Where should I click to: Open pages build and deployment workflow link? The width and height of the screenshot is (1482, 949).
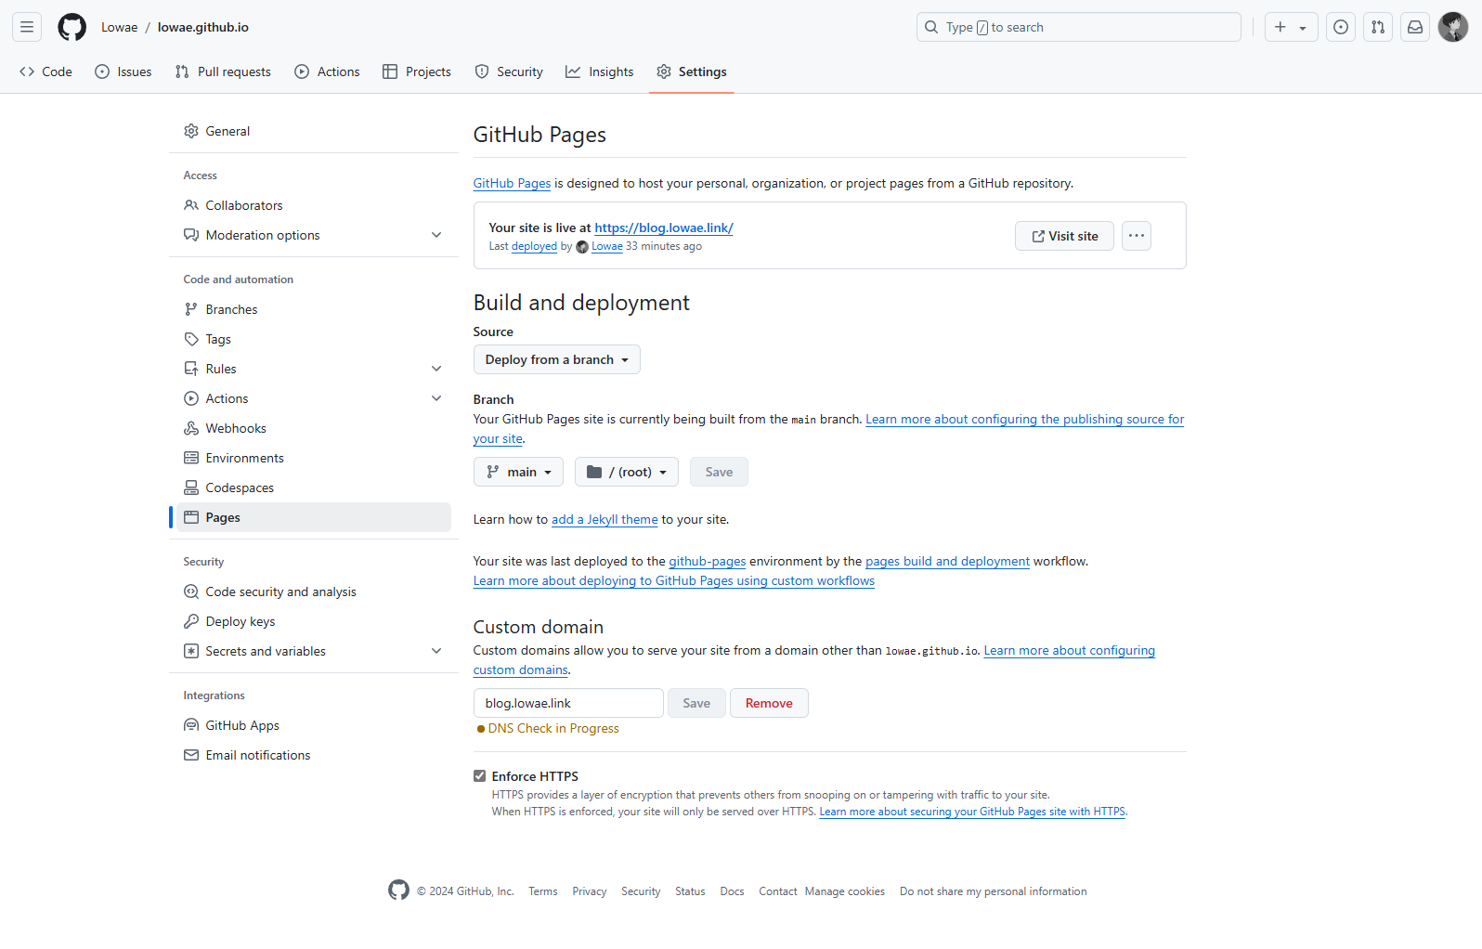coord(947,561)
